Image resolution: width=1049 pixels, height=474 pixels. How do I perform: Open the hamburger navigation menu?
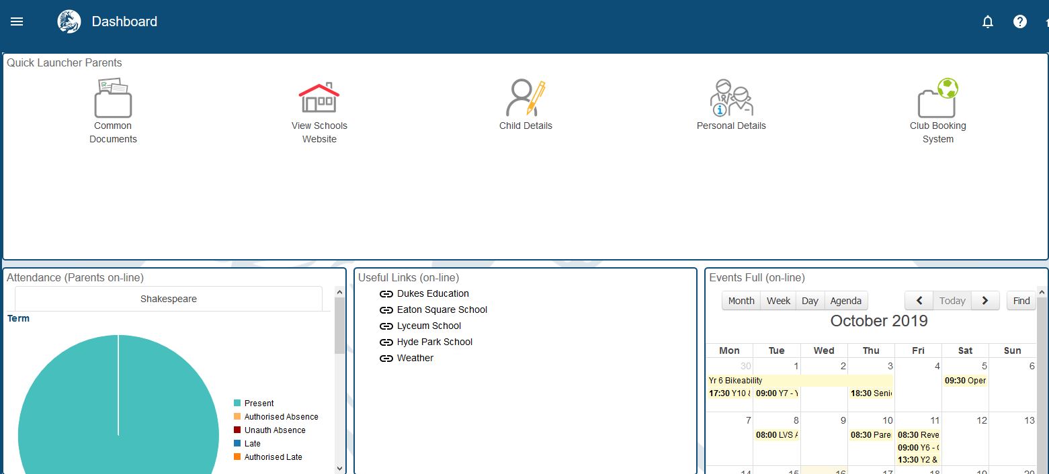[x=17, y=21]
